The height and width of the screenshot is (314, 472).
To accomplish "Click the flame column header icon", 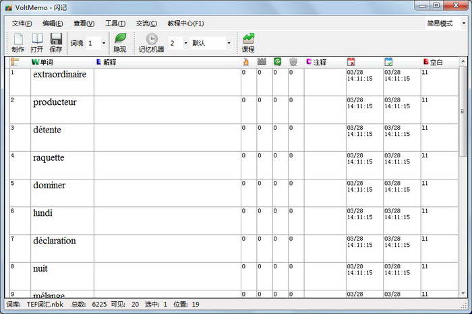I will pyautogui.click(x=246, y=62).
